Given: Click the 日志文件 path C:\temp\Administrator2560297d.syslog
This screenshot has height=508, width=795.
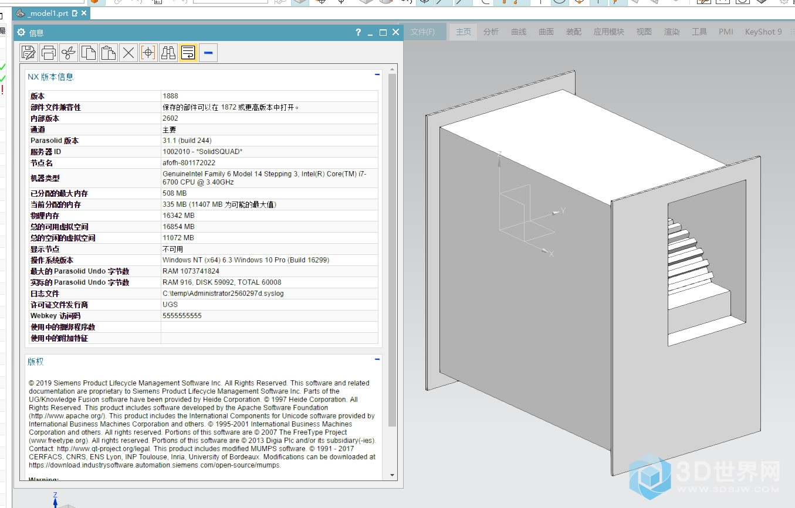Looking at the screenshot, I should (x=223, y=294).
